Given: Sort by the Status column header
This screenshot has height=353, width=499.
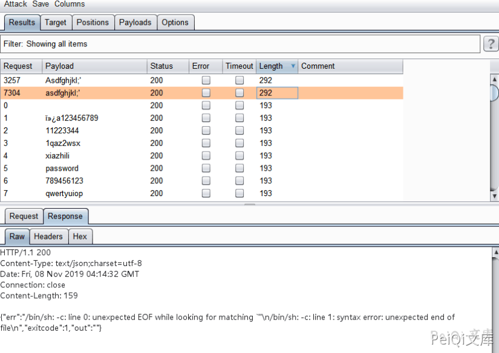Looking at the screenshot, I should 168,66.
